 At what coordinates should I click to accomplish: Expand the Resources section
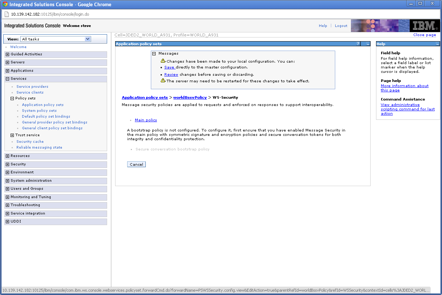pos(7,156)
